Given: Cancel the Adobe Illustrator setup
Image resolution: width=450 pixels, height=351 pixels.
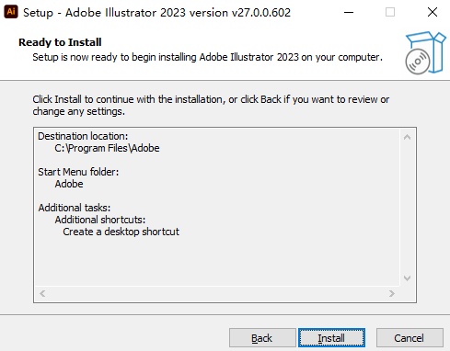Looking at the screenshot, I should coord(410,338).
